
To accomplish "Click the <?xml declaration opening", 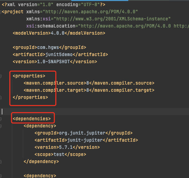I will coord(9,5).
